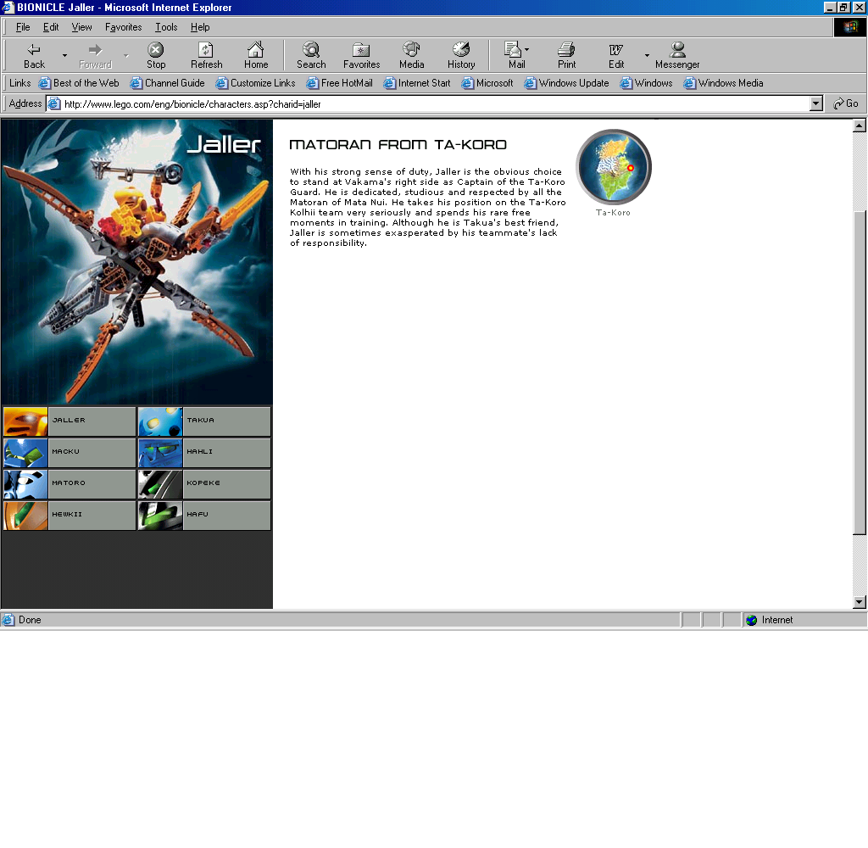Click the Windows logo throbber icon

tap(849, 27)
